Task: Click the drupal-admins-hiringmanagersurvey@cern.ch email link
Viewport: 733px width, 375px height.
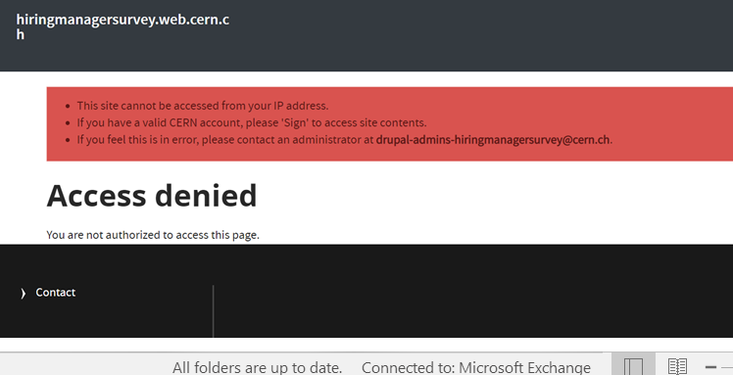Action: [493, 140]
